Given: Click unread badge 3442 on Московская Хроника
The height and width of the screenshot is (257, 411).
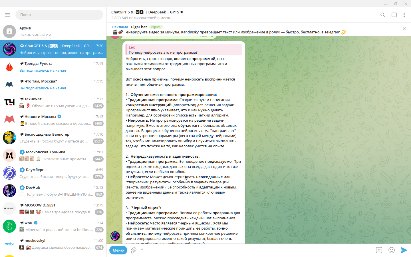Looking at the screenshot, I should coord(98,159).
